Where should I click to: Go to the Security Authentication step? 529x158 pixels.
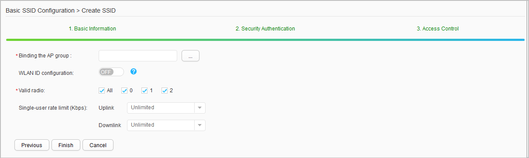[265, 29]
